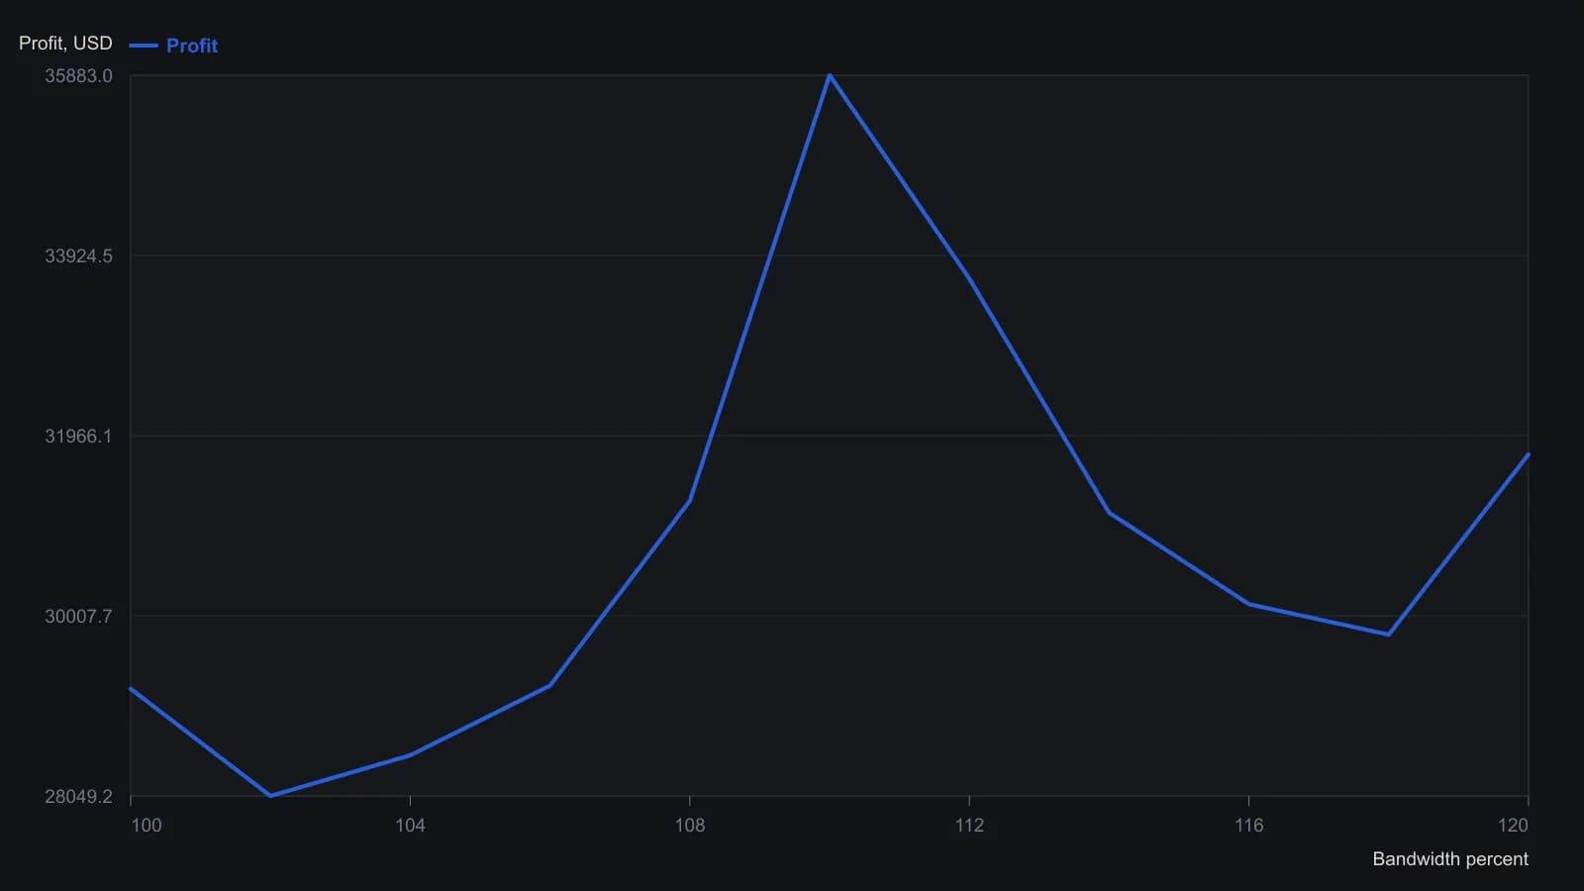Toggle the Profit series legend entry
Screen dimensions: 1584x891
pyautogui.click(x=173, y=46)
